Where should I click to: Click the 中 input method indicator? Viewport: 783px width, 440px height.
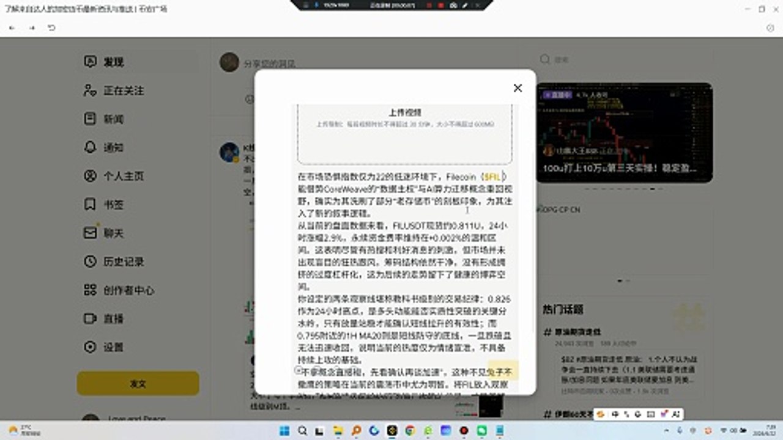tap(615, 414)
